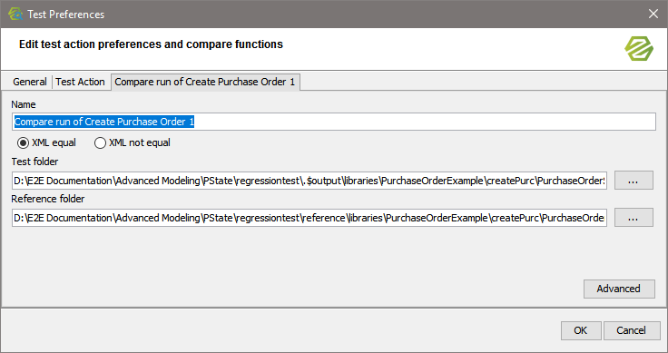668x353 pixels.
Task: Click the app icon in the title bar
Action: 15,14
